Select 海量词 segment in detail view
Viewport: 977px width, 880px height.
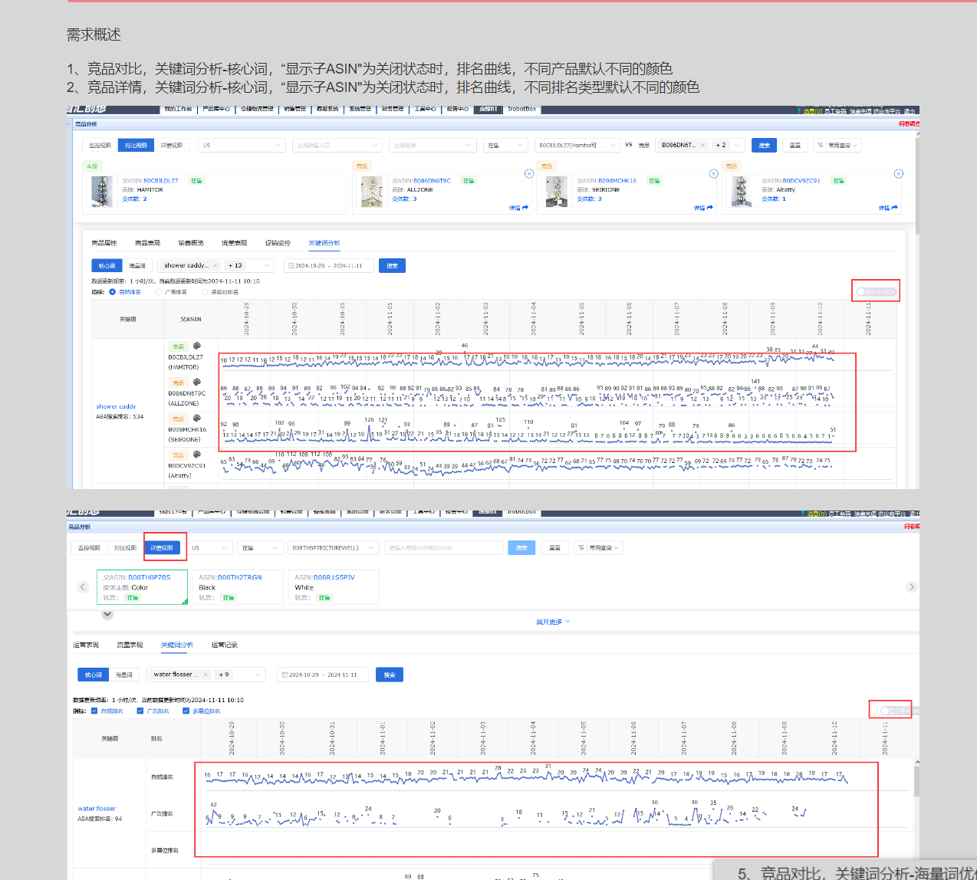click(x=123, y=675)
